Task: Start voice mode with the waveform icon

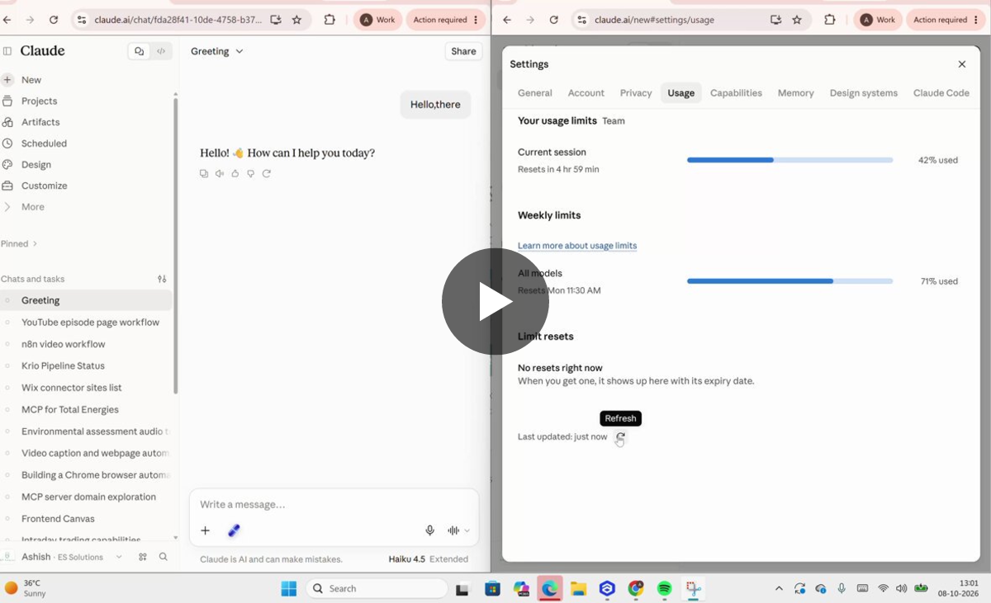Action: point(453,530)
